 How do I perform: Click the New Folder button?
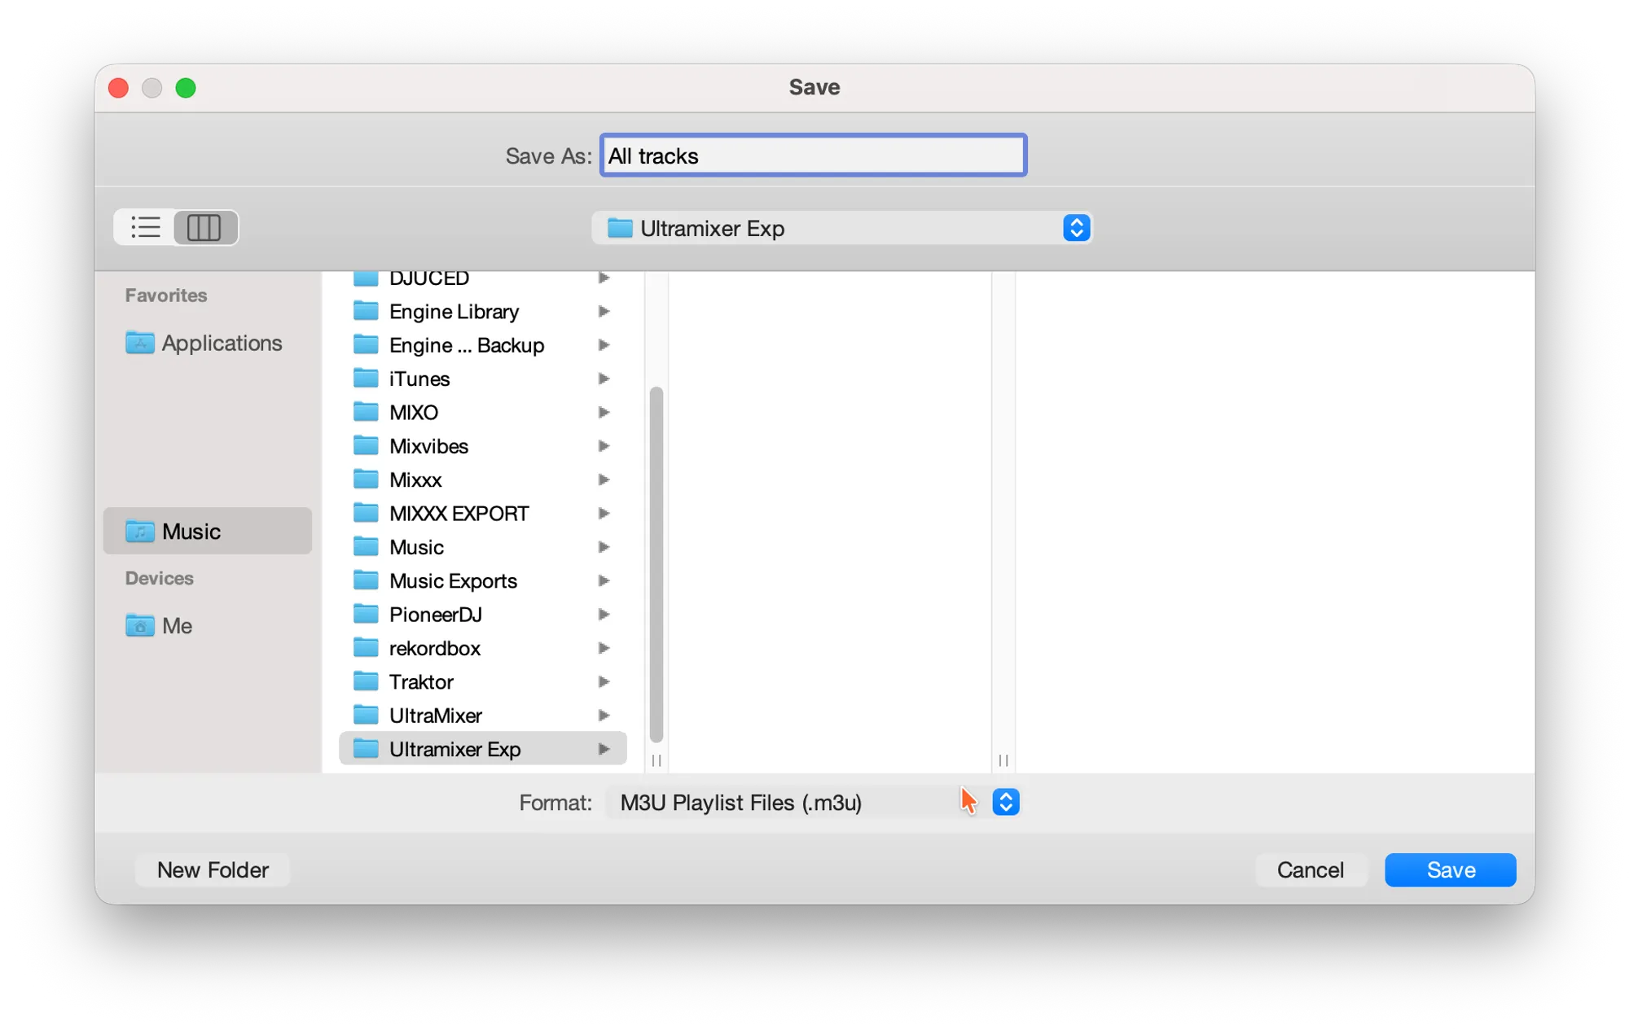(x=213, y=870)
